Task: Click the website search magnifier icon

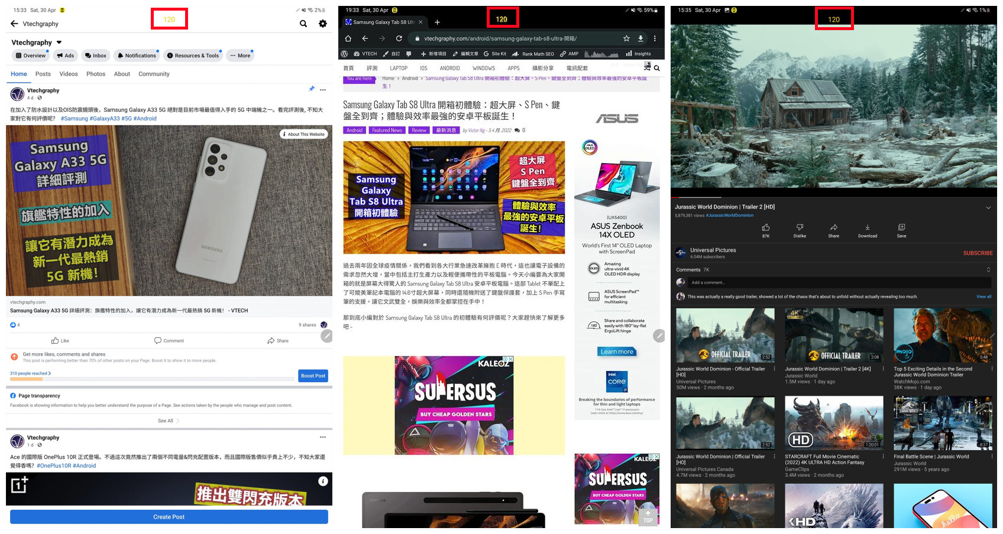Action: pyautogui.click(x=656, y=68)
